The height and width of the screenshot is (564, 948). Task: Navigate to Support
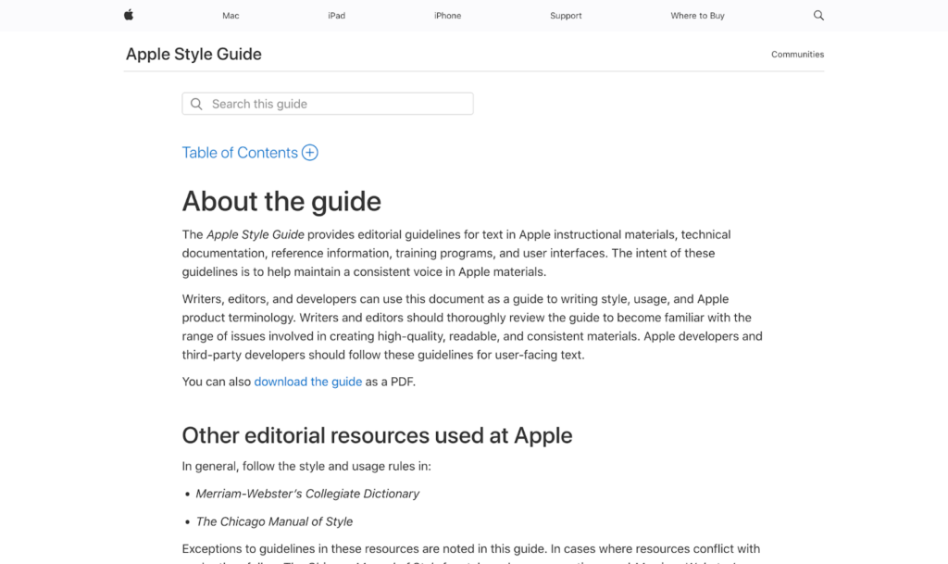566,15
